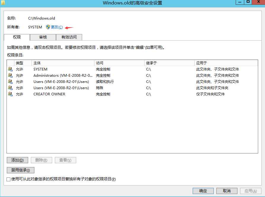Viewport: 265px width, 197px height.
Task: Minimize the advanced security settings window
Action: coord(240,2)
